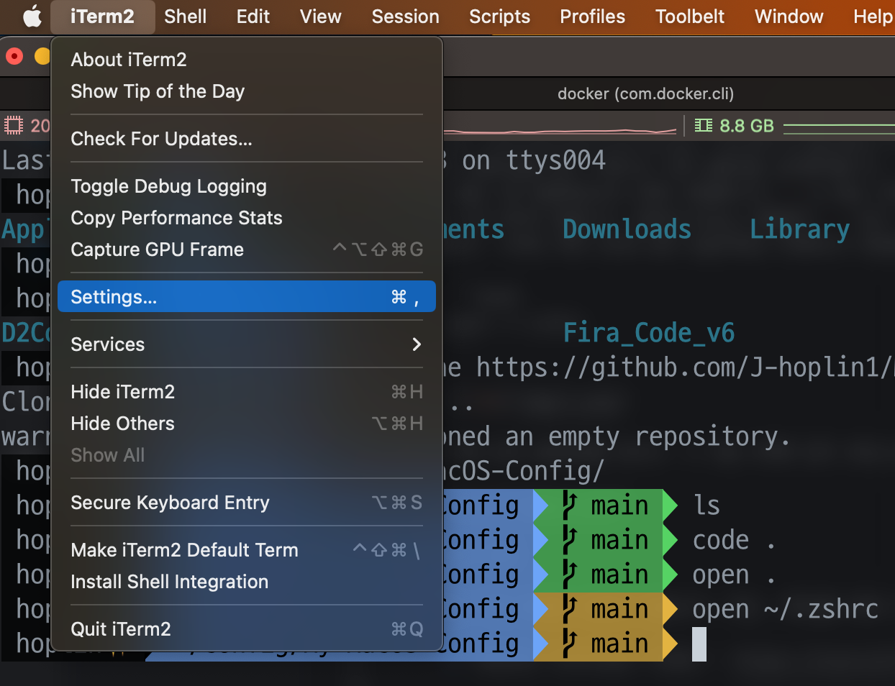Click the memory usage graph line

pyautogui.click(x=839, y=129)
